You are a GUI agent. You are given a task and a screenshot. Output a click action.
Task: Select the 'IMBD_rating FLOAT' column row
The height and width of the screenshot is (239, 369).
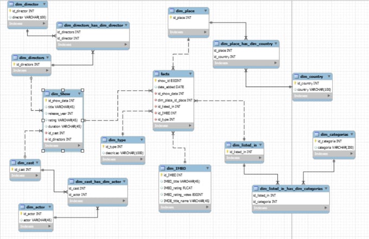pyautogui.click(x=184, y=188)
